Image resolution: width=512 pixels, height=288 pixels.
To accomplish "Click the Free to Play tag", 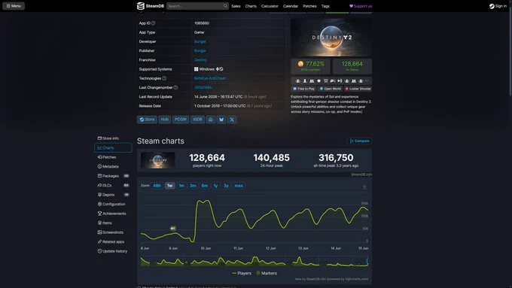I will pos(303,89).
